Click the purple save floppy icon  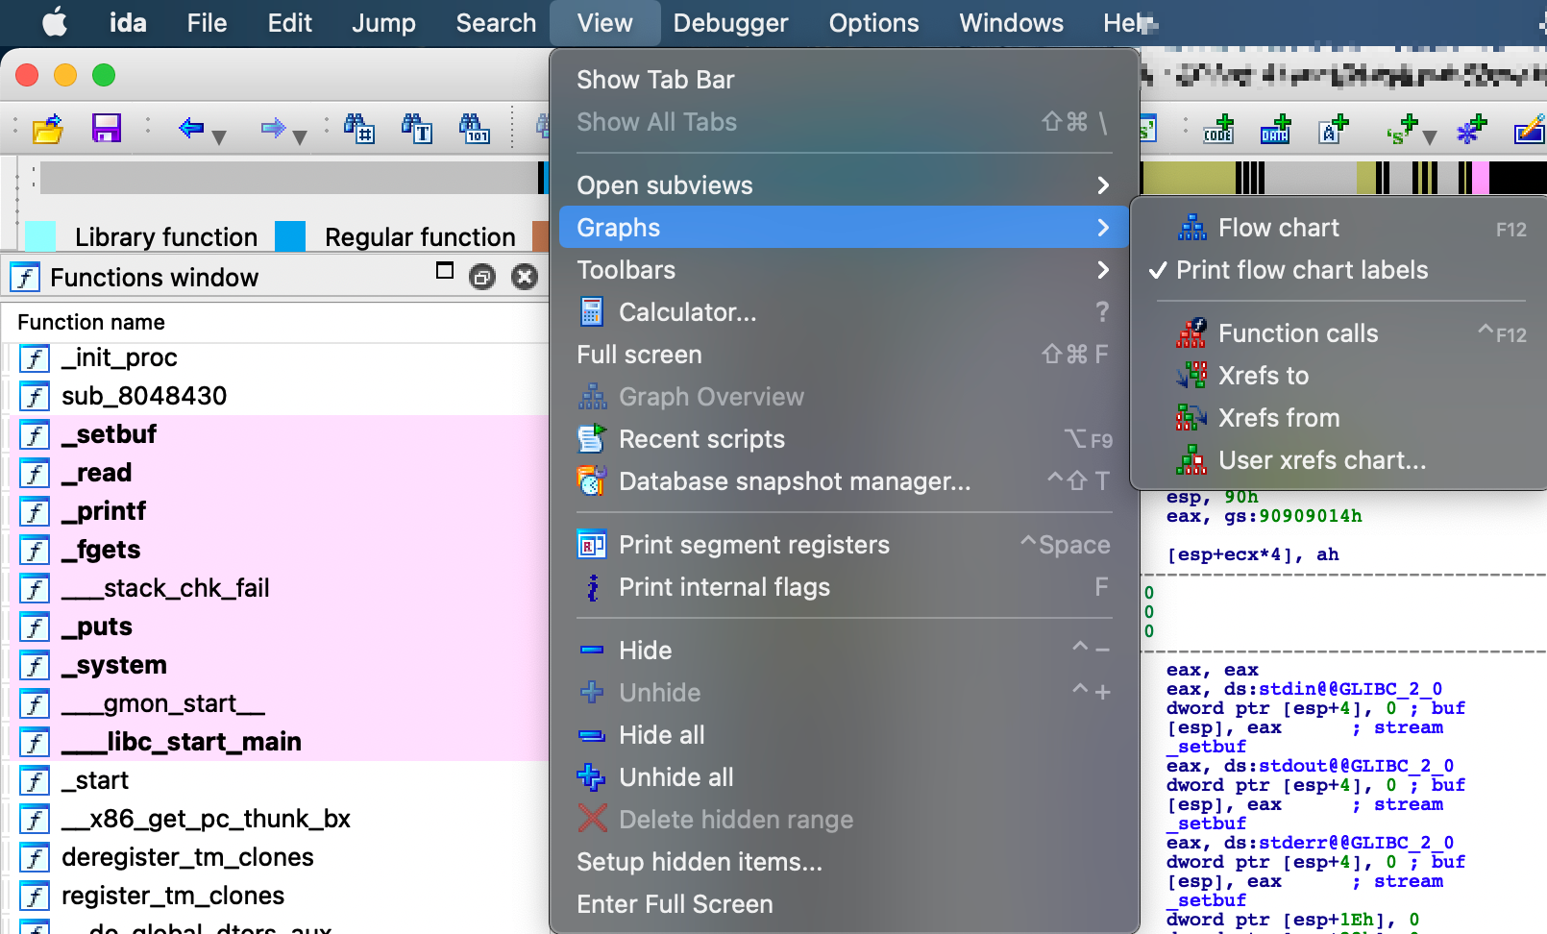[x=106, y=128]
